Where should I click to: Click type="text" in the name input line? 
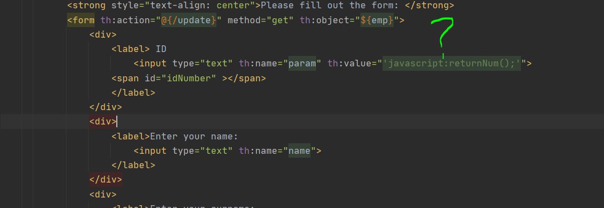coord(203,150)
